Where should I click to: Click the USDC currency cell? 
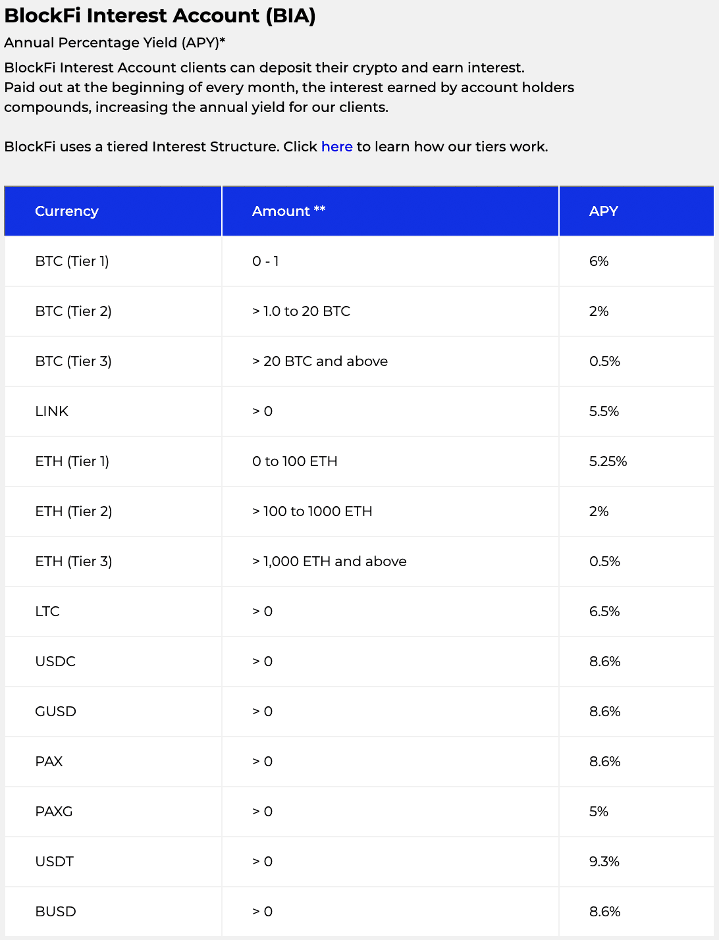pos(113,662)
